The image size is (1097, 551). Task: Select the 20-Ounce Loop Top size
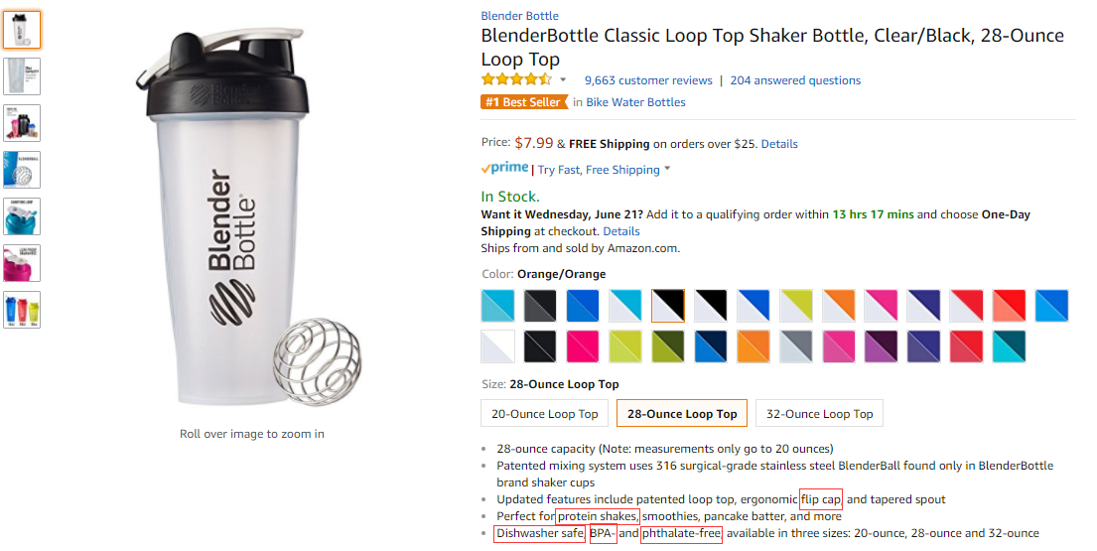coord(545,414)
